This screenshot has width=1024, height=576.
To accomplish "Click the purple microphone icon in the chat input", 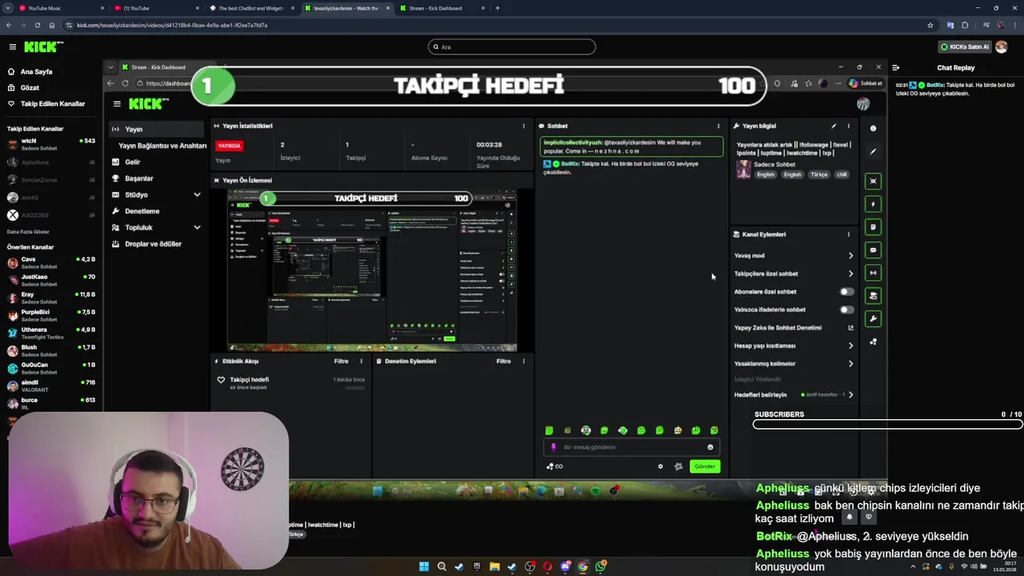I will 554,447.
